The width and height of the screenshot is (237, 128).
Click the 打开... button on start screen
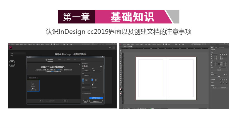click(x=12, y=65)
